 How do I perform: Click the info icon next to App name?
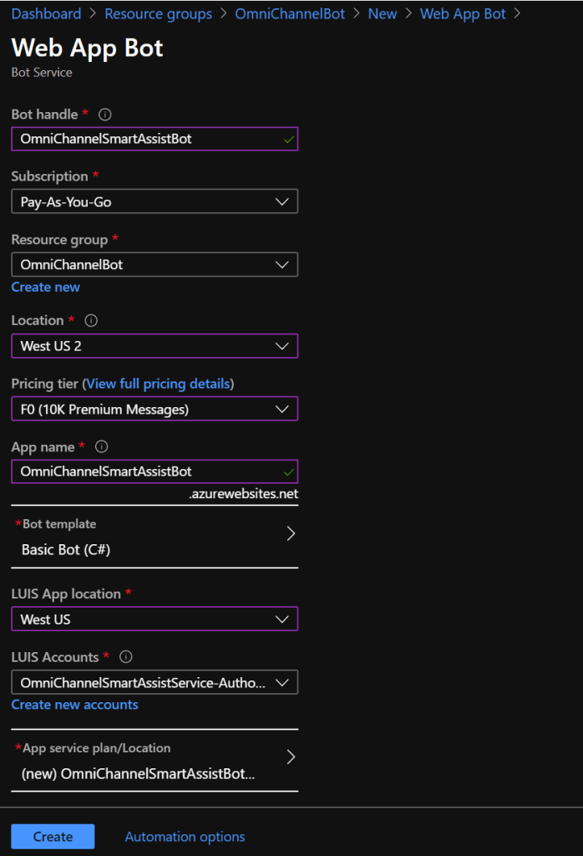pos(103,447)
